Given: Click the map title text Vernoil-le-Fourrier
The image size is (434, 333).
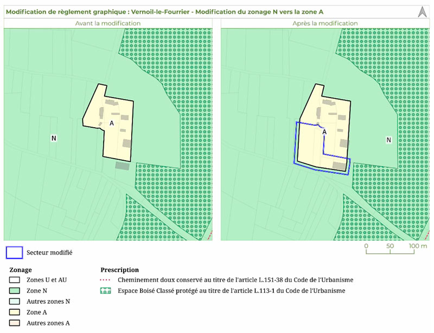Looking at the screenshot, I should pos(160,12).
